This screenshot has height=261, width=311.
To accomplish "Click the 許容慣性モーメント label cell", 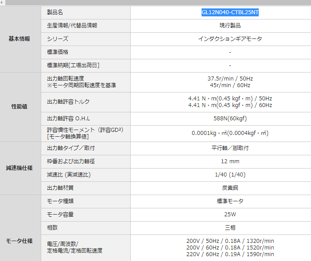I will 85,133.
